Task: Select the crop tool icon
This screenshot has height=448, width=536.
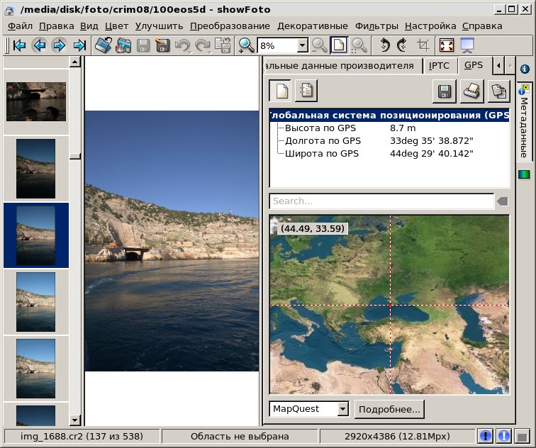Action: [x=423, y=45]
